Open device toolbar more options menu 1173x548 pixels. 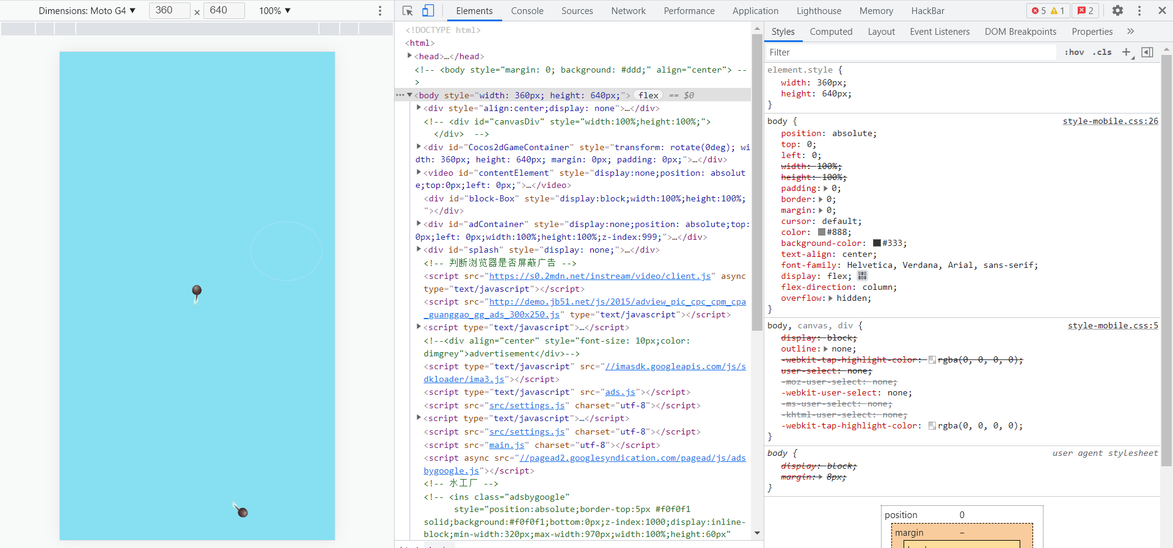click(380, 10)
